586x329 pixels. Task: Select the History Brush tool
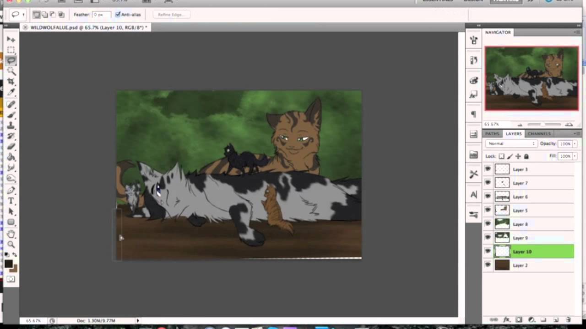point(11,136)
